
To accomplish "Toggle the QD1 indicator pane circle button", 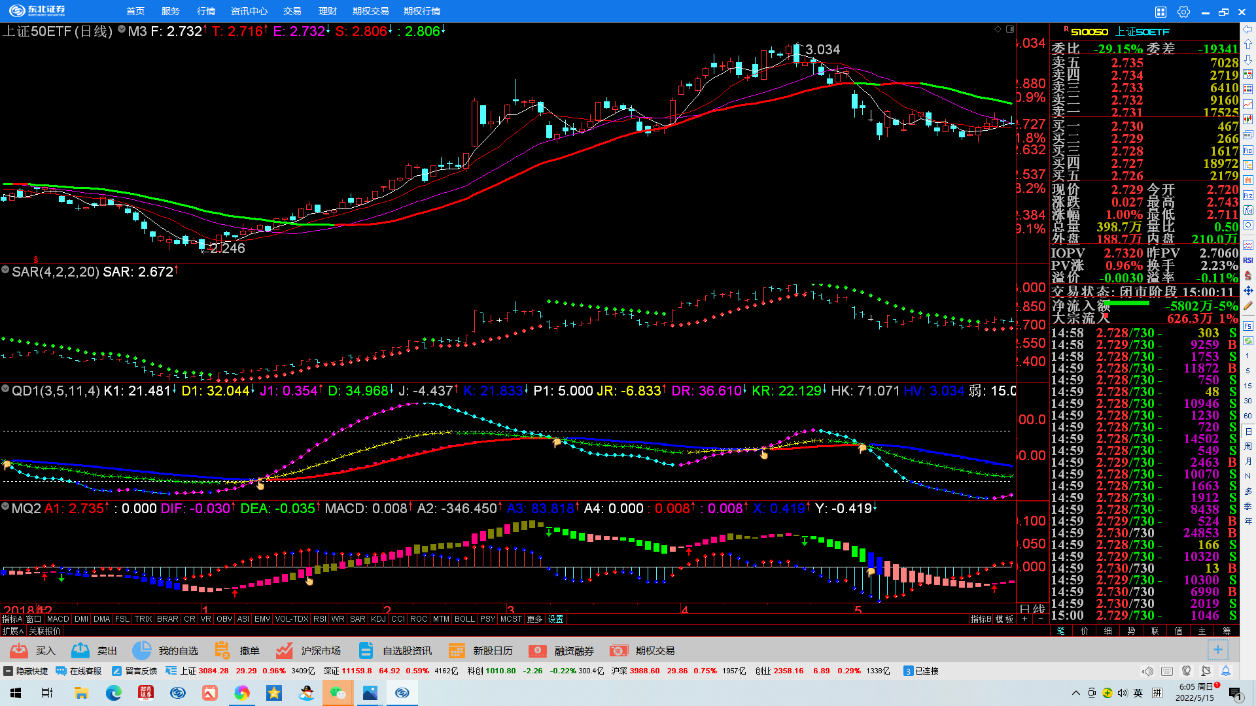I will click(5, 389).
